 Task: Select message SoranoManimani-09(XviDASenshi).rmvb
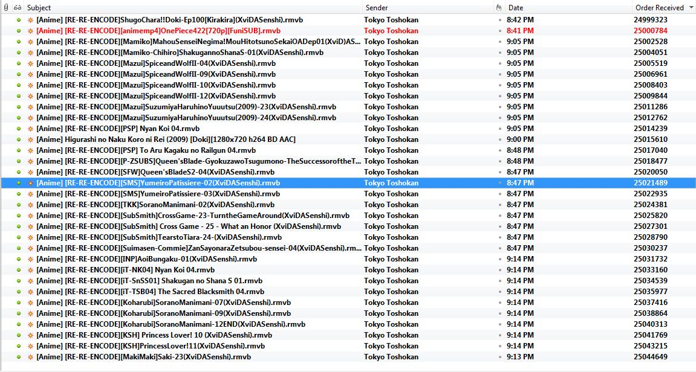click(x=164, y=313)
